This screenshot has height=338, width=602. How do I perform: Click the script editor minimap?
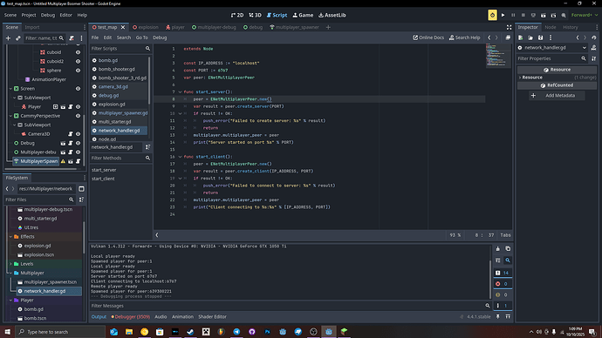(x=498, y=56)
